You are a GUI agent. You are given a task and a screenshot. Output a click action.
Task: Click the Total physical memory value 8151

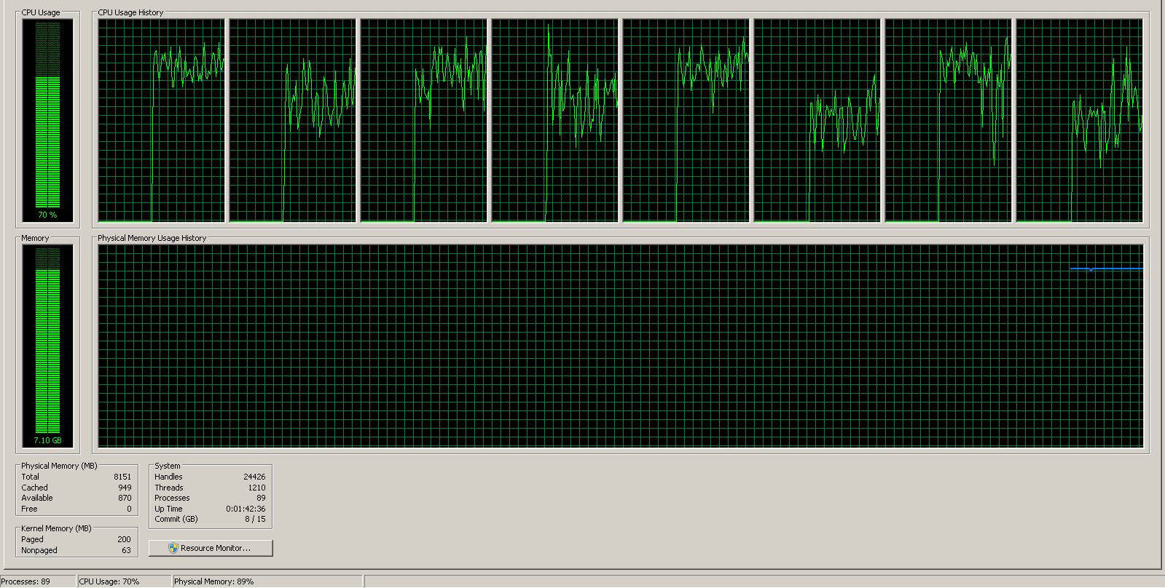click(x=122, y=477)
